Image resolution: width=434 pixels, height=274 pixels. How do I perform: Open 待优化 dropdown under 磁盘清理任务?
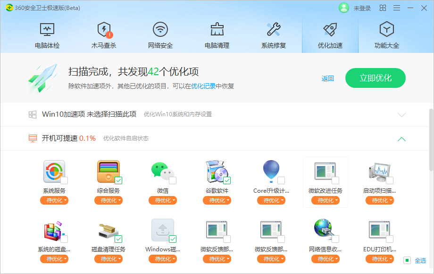(x=108, y=259)
